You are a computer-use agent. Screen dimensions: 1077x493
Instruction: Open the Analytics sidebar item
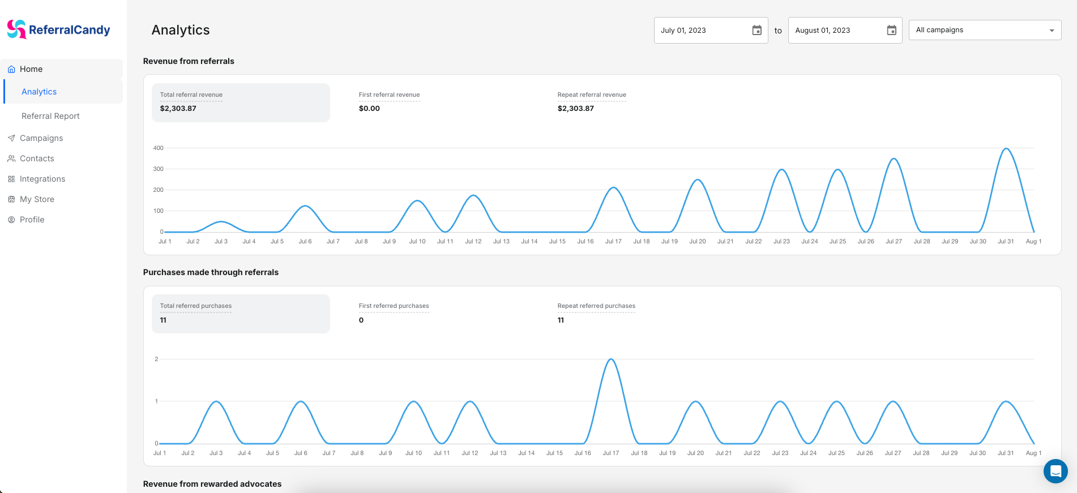[39, 92]
